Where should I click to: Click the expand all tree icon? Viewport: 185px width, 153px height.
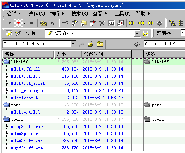coord(173,23)
